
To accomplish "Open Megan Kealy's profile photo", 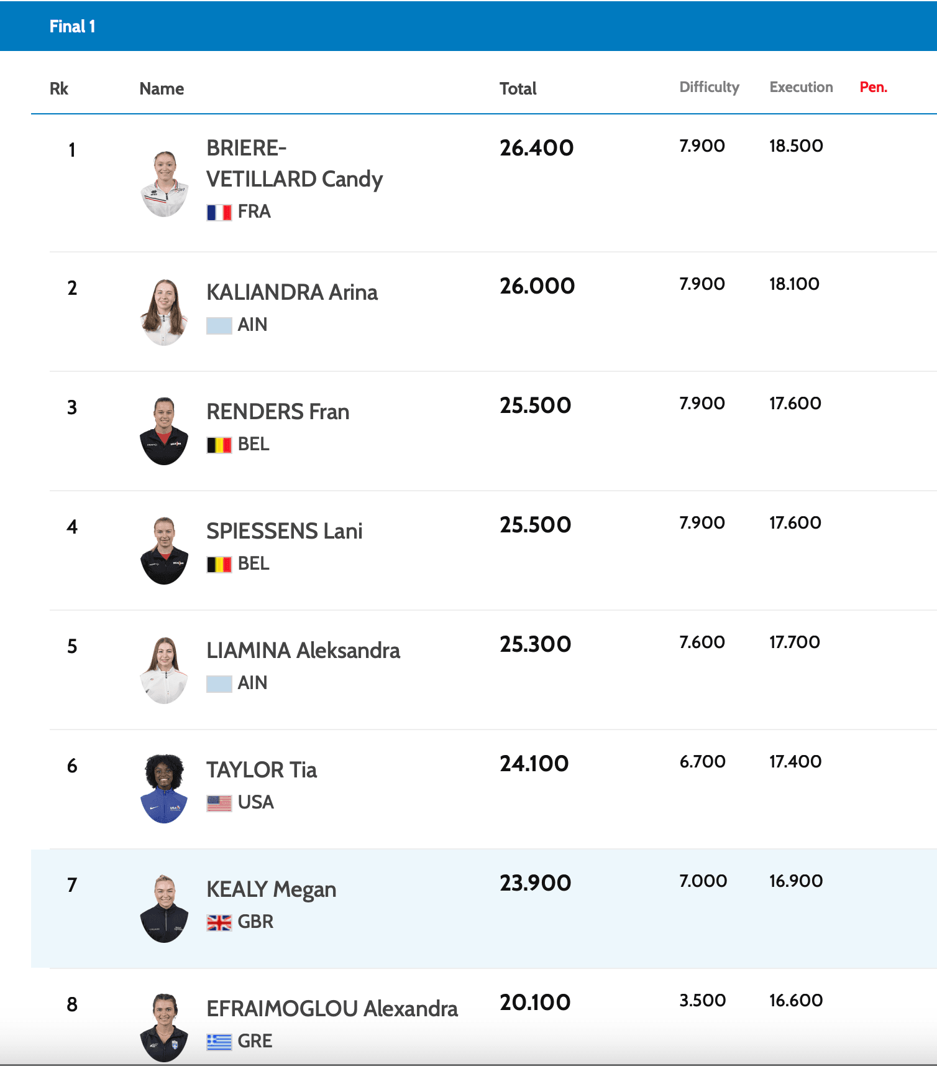I will [164, 908].
